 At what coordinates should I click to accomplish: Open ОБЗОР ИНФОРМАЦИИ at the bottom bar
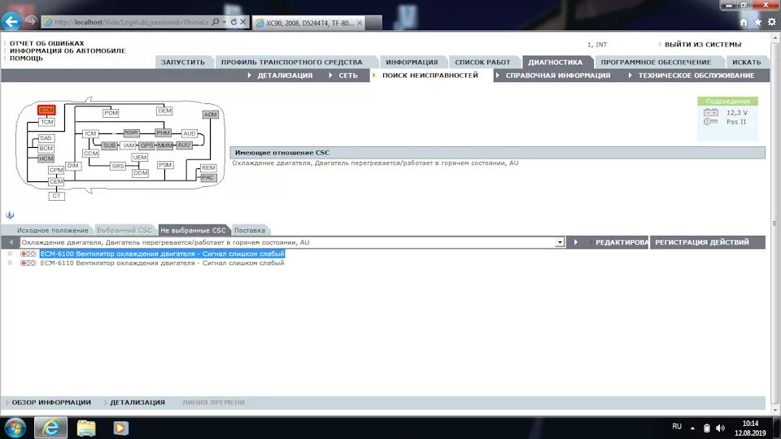click(51, 402)
